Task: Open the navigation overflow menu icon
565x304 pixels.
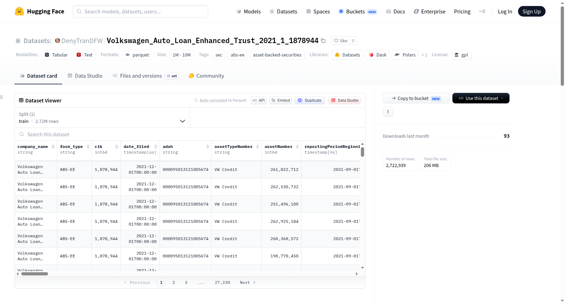Action: tap(482, 11)
